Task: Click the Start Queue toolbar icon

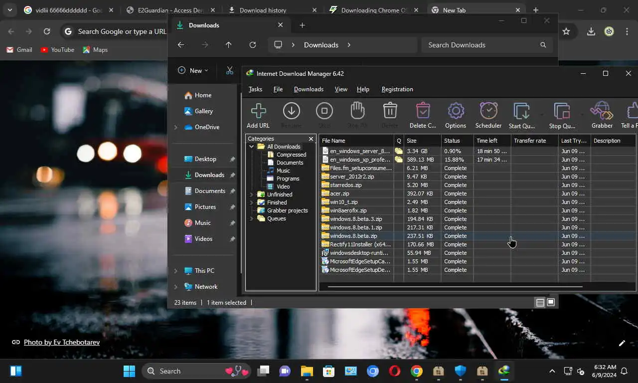Action: pos(522,115)
